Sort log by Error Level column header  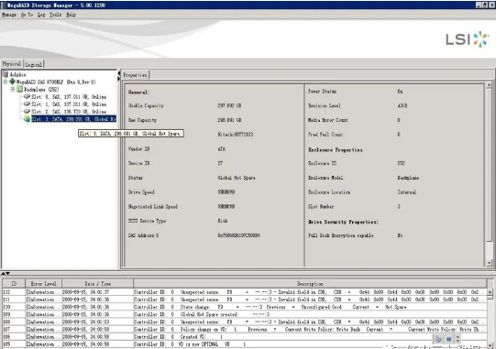coord(44,284)
